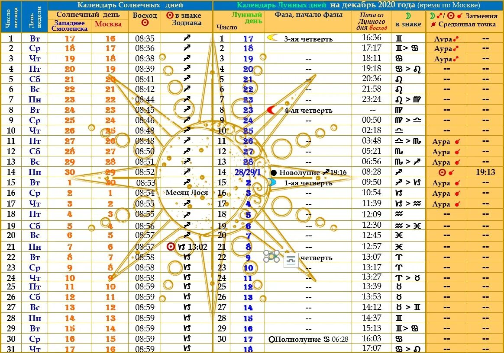
Task: Click the sunrise time "08:41"
Action: click(x=145, y=79)
